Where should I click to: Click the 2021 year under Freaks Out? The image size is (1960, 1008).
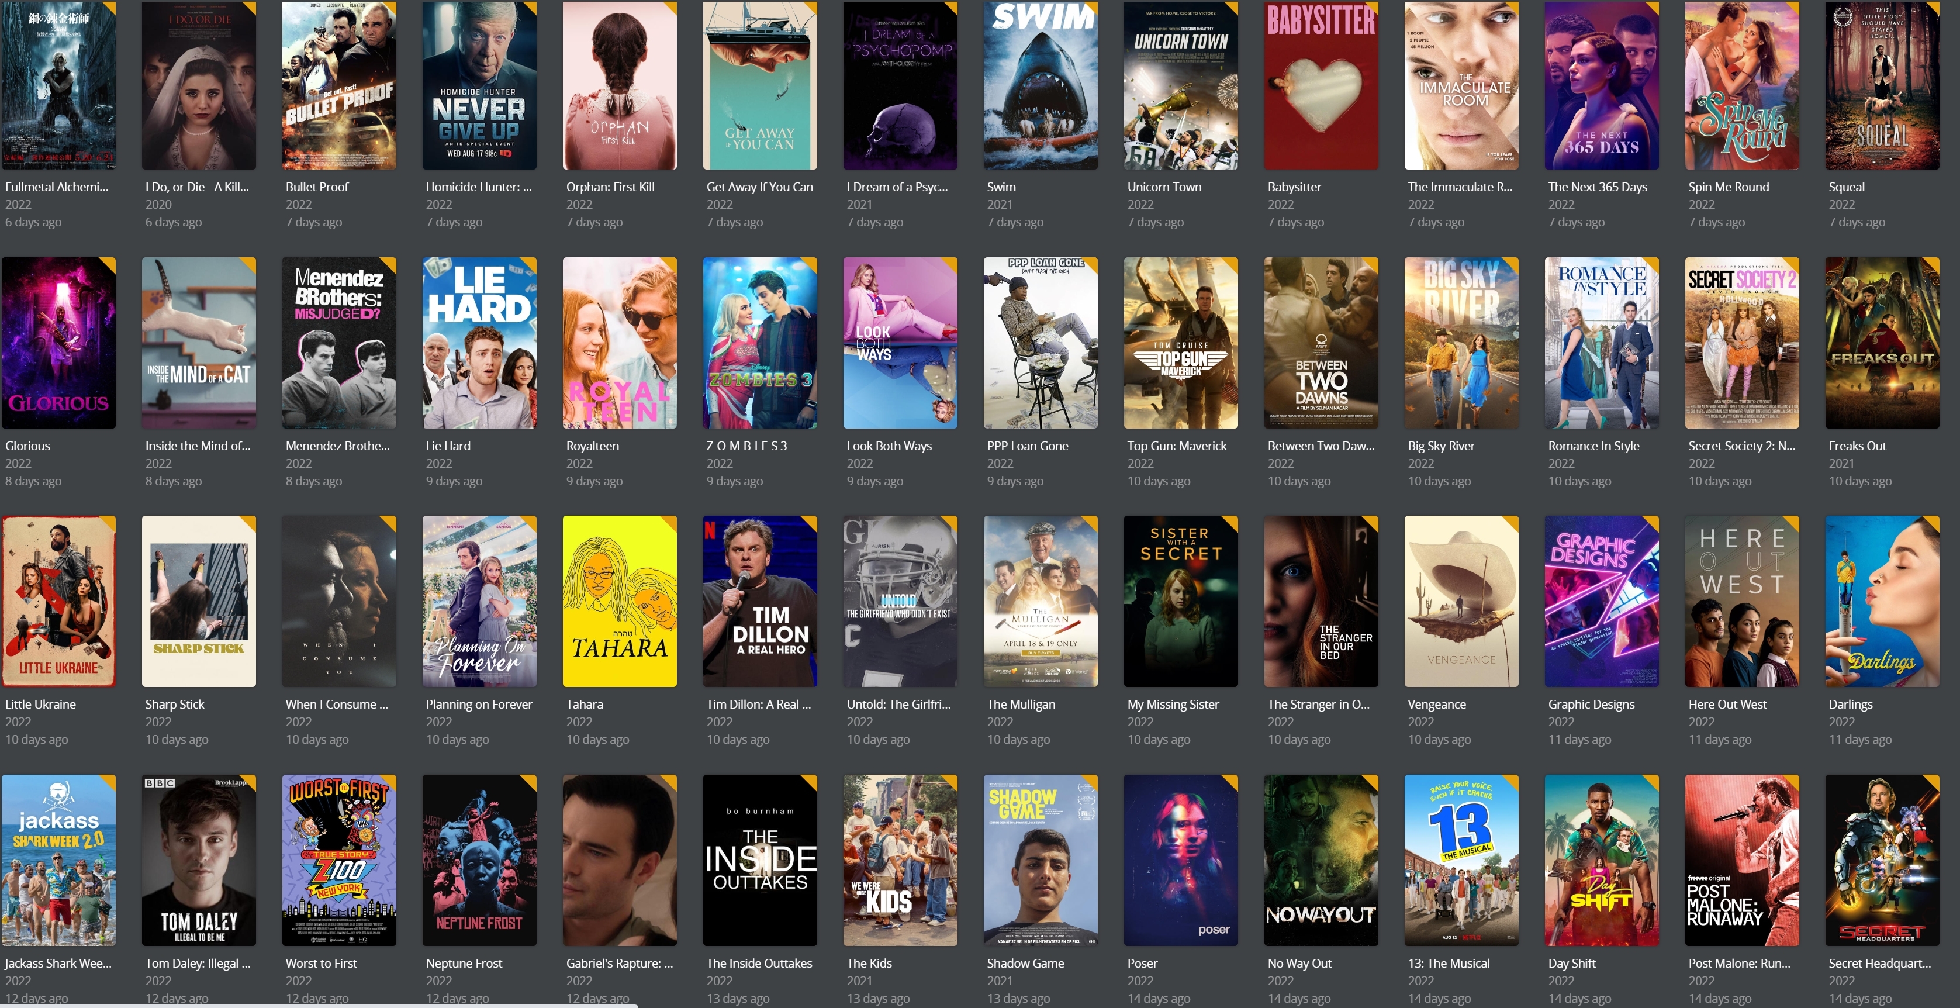(1841, 464)
